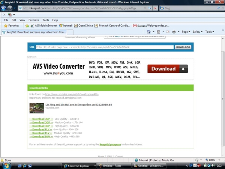
Task: Click the scrollbar down arrow
Action: click(x=223, y=155)
